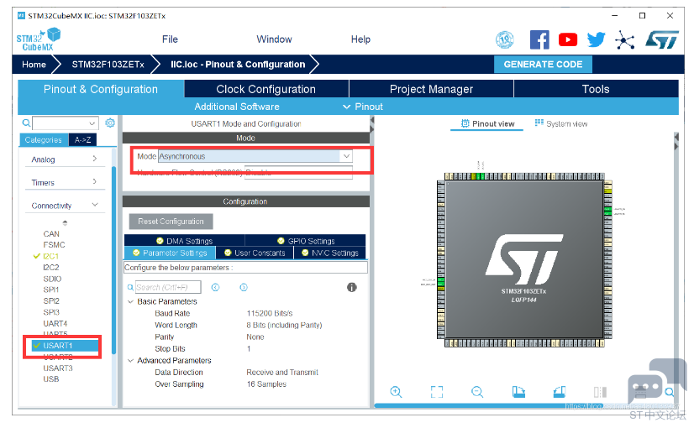The height and width of the screenshot is (428, 694).
Task: Go to the next parameter search result
Action: point(244,287)
